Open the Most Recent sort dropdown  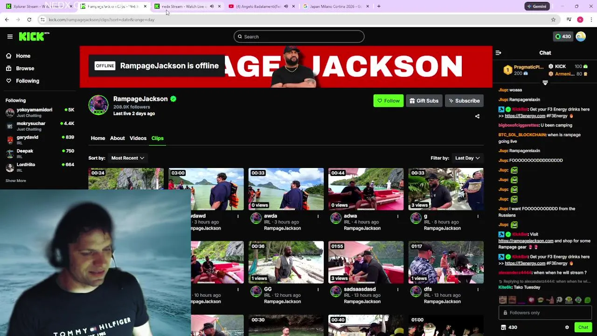(x=127, y=158)
